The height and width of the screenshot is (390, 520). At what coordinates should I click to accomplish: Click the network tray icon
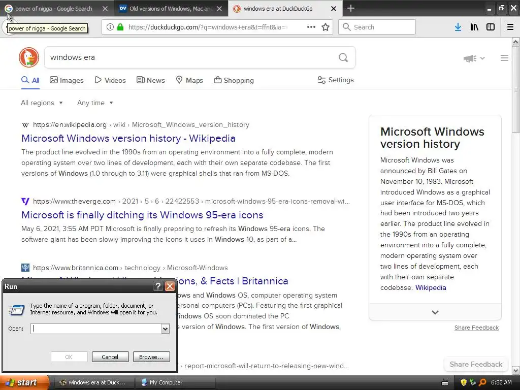coord(473,382)
